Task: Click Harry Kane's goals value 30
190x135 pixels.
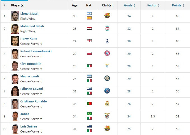Action: [129, 41]
